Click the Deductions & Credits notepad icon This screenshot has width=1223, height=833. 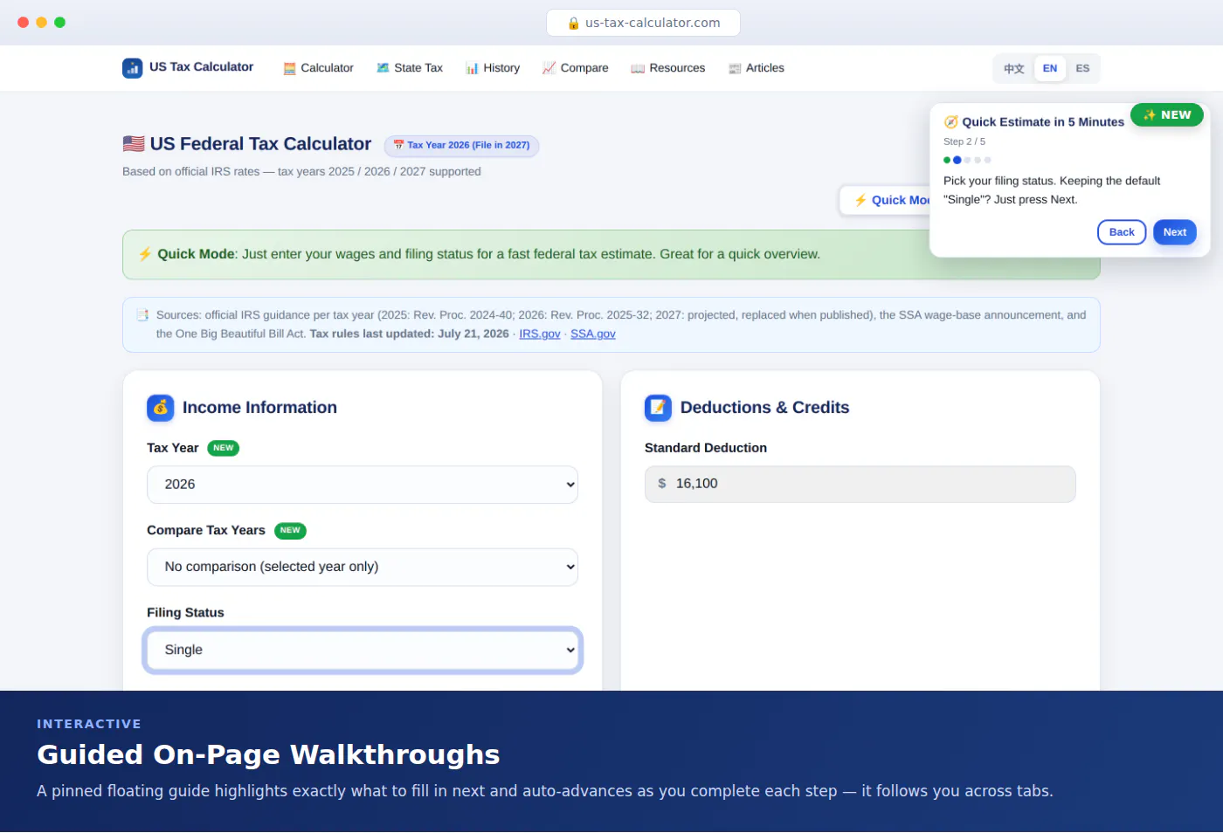[x=658, y=408]
